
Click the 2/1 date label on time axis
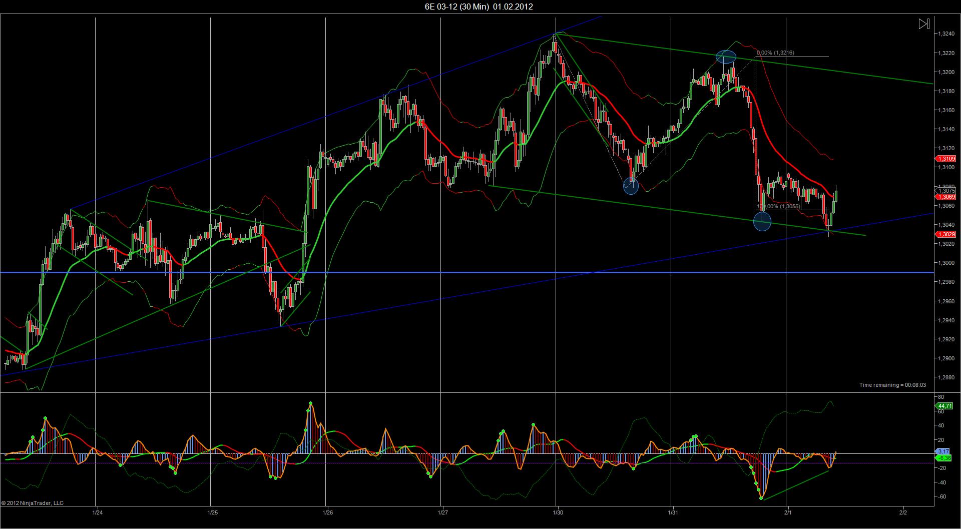788,512
